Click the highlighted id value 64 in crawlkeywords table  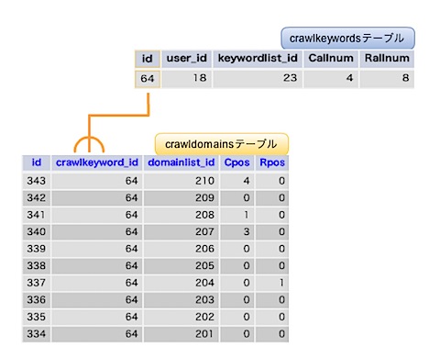(x=148, y=79)
